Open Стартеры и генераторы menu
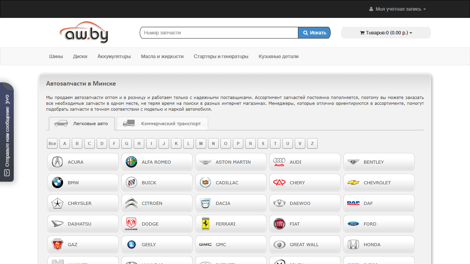470x264 pixels. [x=221, y=56]
